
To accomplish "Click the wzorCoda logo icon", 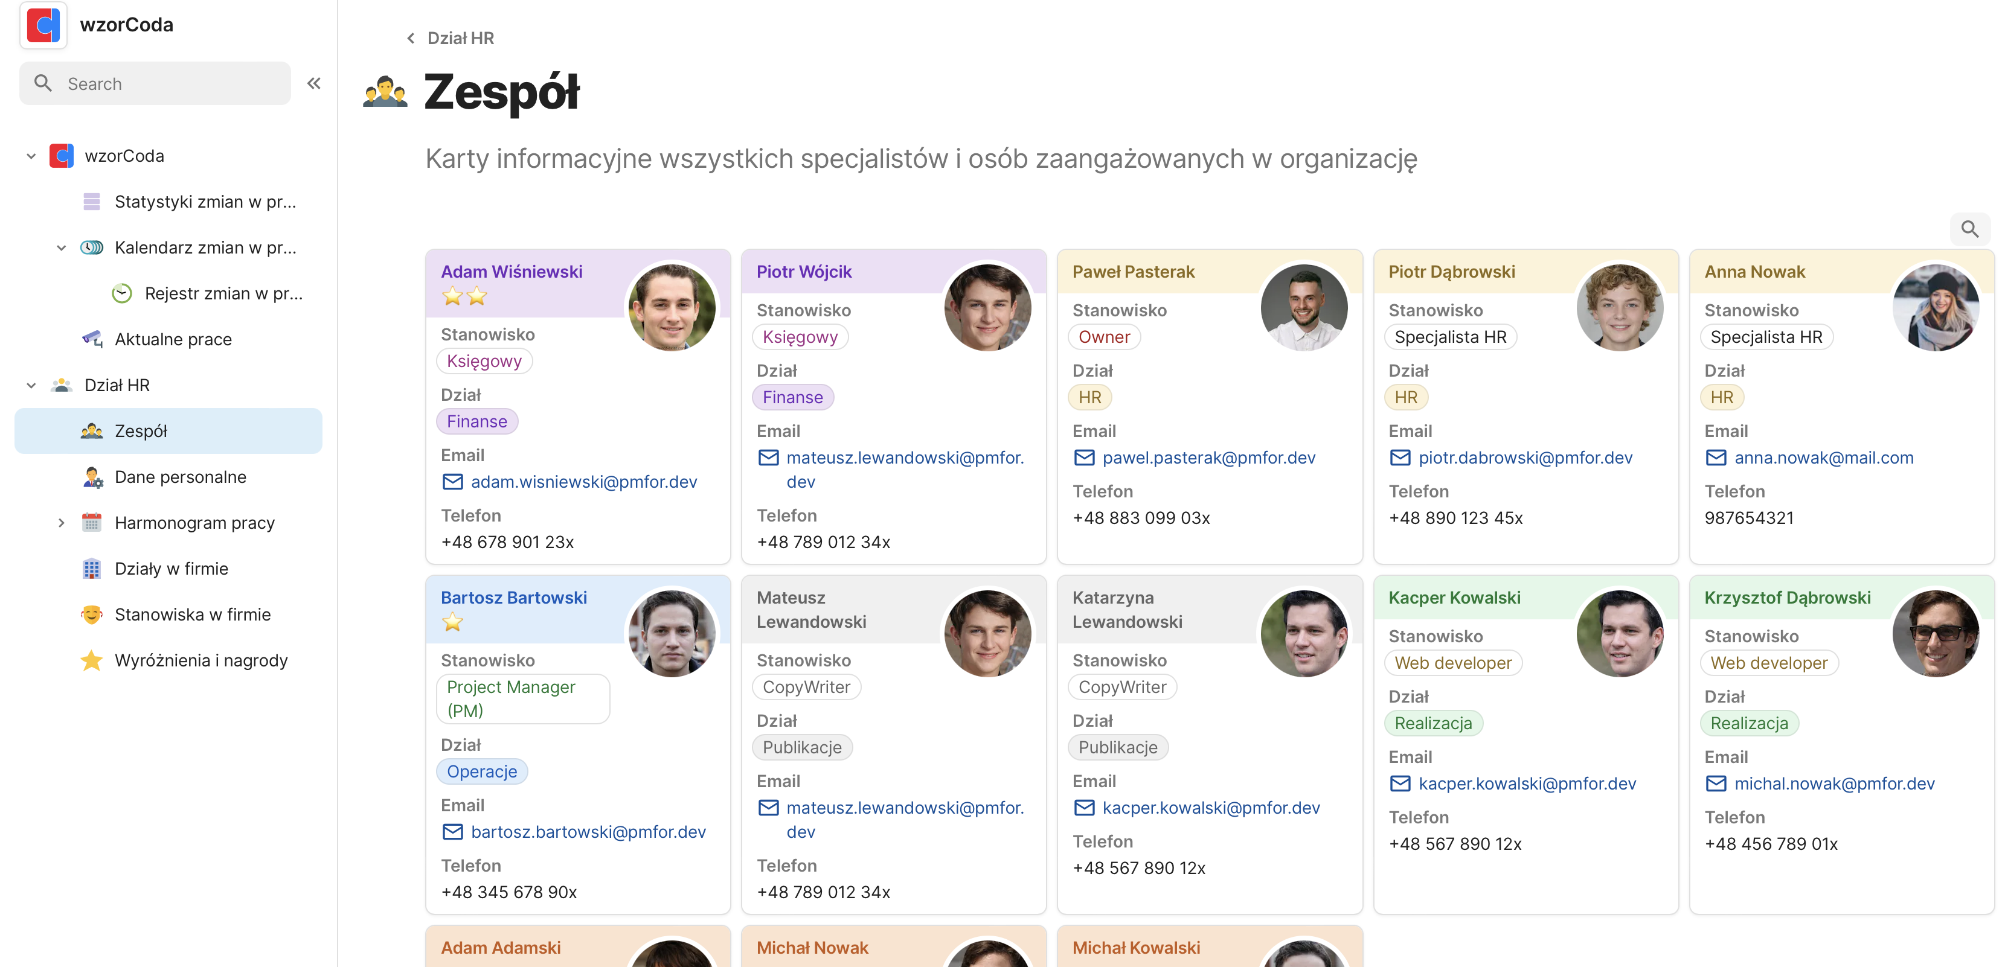I will point(43,24).
